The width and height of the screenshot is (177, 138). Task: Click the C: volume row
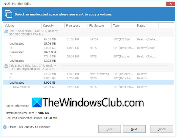[88, 48]
